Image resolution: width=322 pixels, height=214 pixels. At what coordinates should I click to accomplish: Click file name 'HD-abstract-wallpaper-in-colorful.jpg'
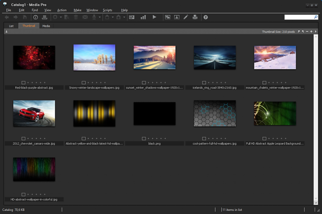(34, 199)
